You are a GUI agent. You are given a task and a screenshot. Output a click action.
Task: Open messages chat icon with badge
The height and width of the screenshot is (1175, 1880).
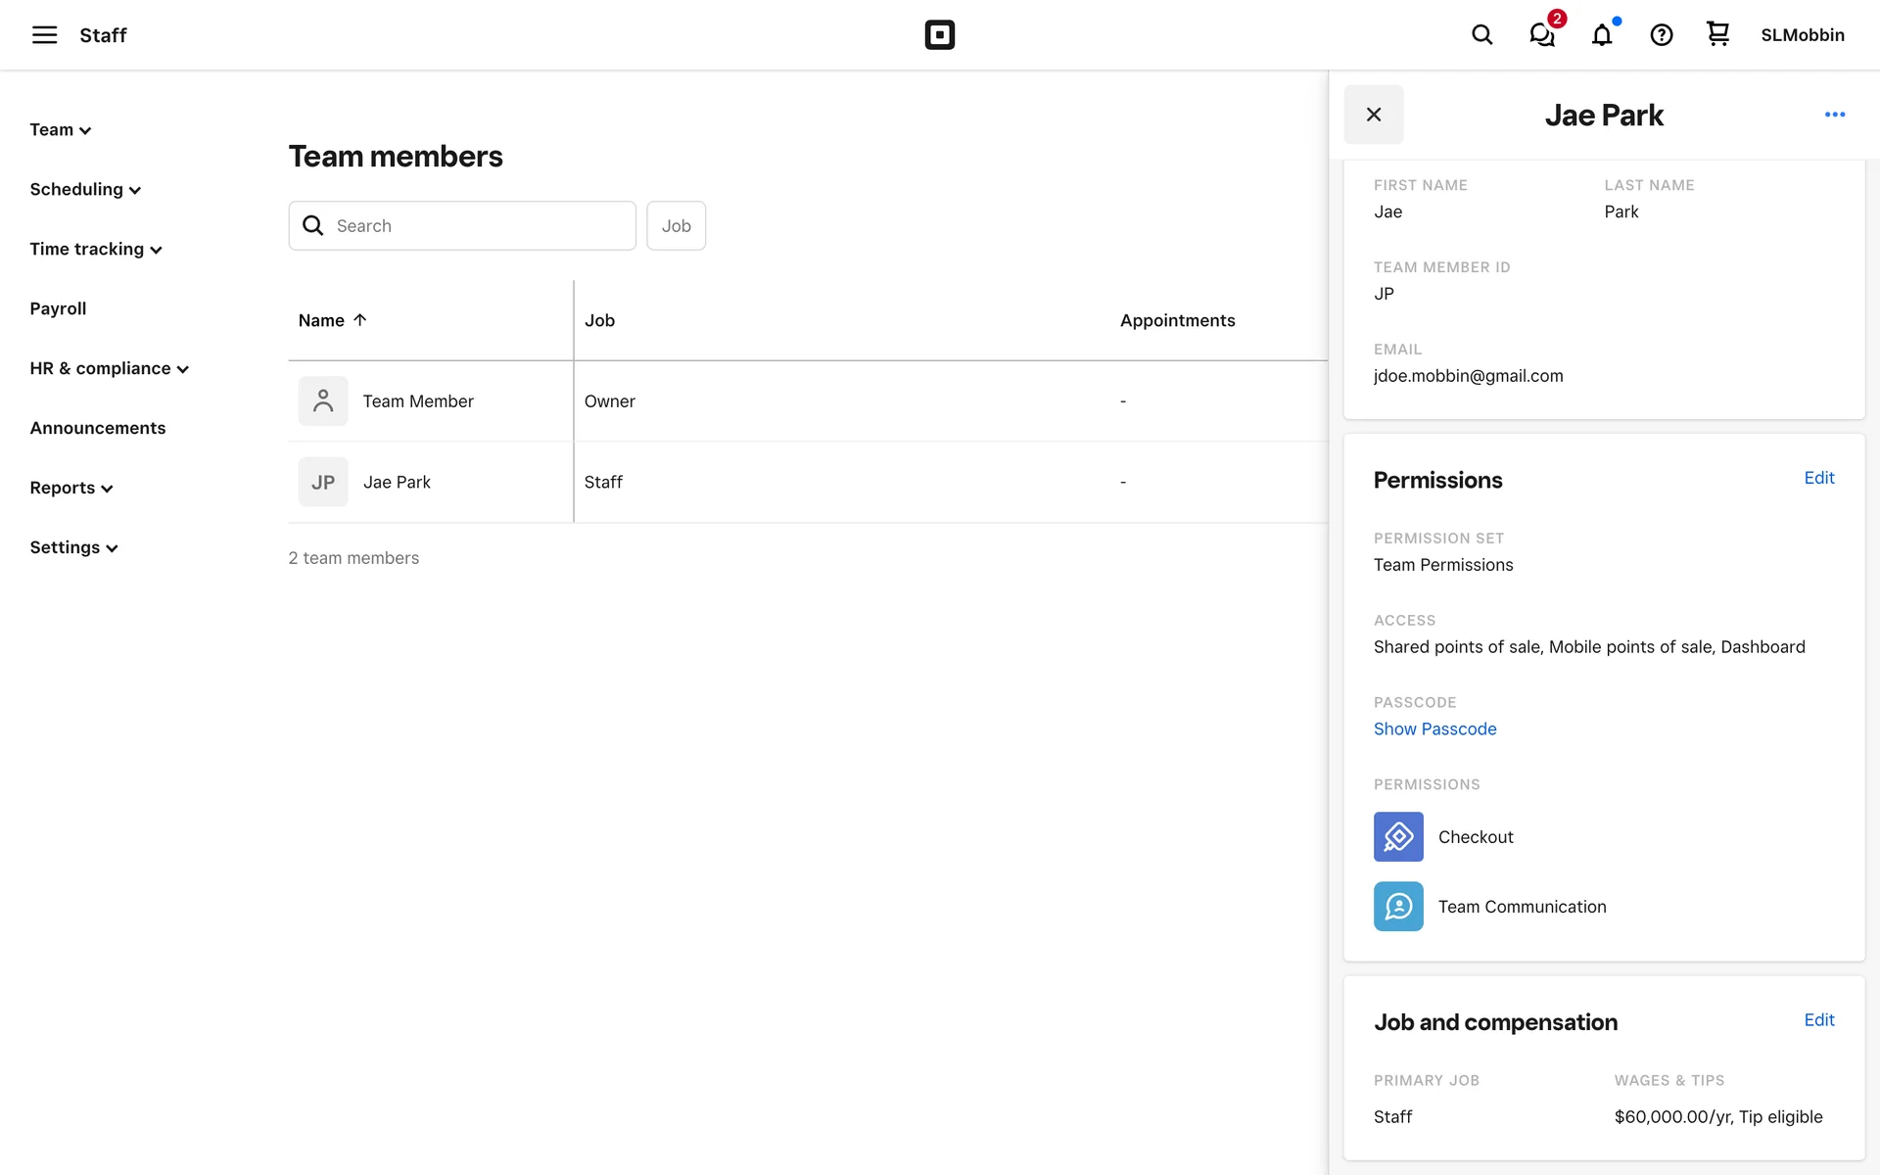pyautogui.click(x=1542, y=35)
